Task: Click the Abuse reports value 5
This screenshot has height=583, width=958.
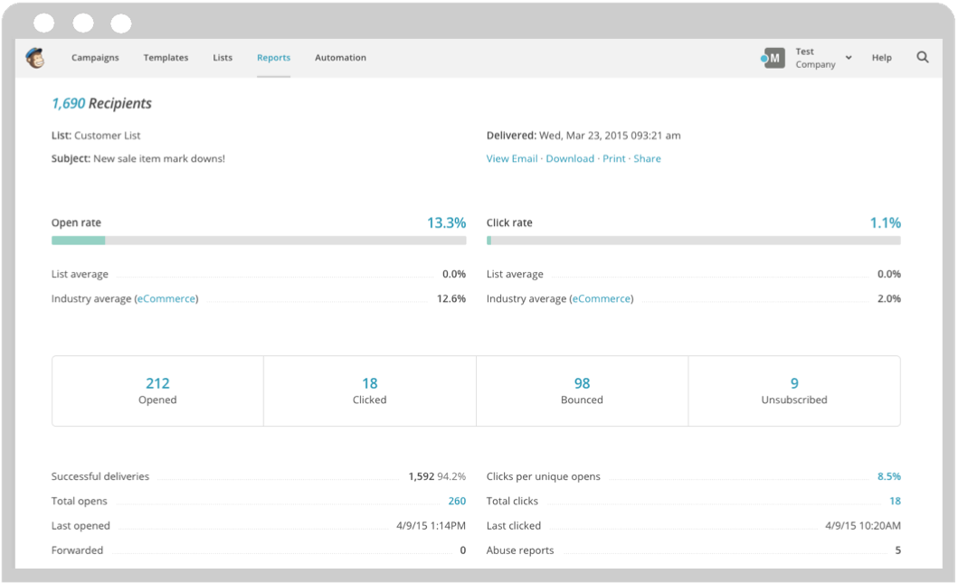Action: point(898,550)
